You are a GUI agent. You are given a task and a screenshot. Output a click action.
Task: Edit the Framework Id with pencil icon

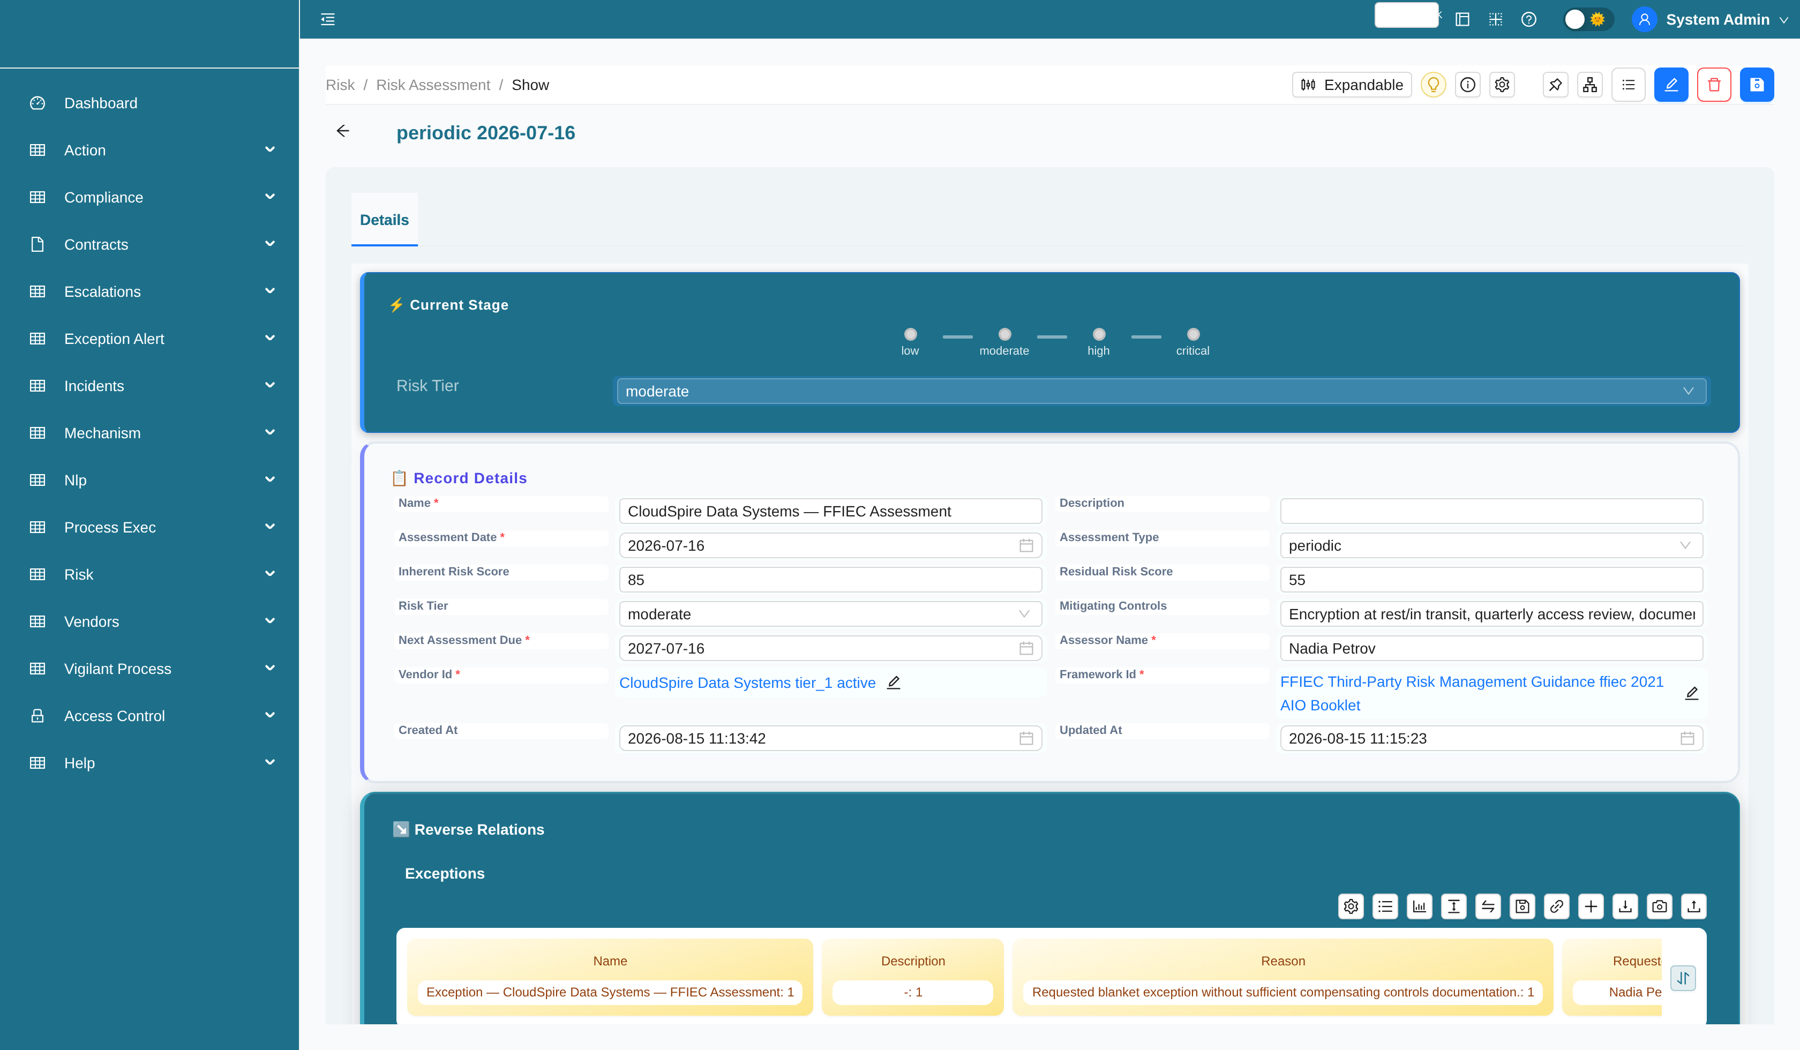click(1691, 694)
